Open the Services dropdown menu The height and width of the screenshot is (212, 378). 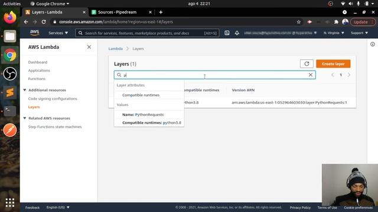pos(58,33)
